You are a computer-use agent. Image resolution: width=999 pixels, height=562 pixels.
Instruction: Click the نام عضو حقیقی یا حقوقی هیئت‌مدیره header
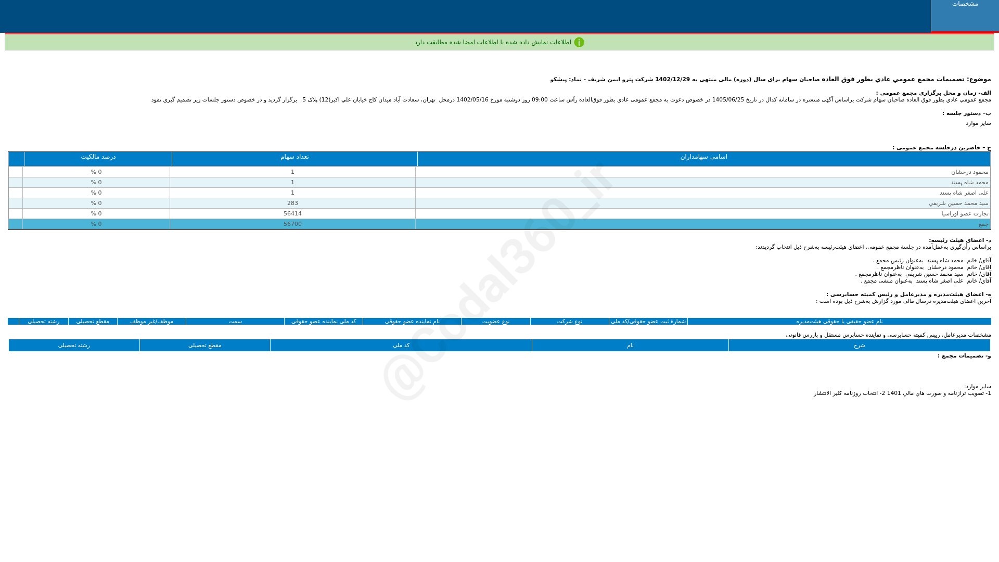click(x=839, y=322)
